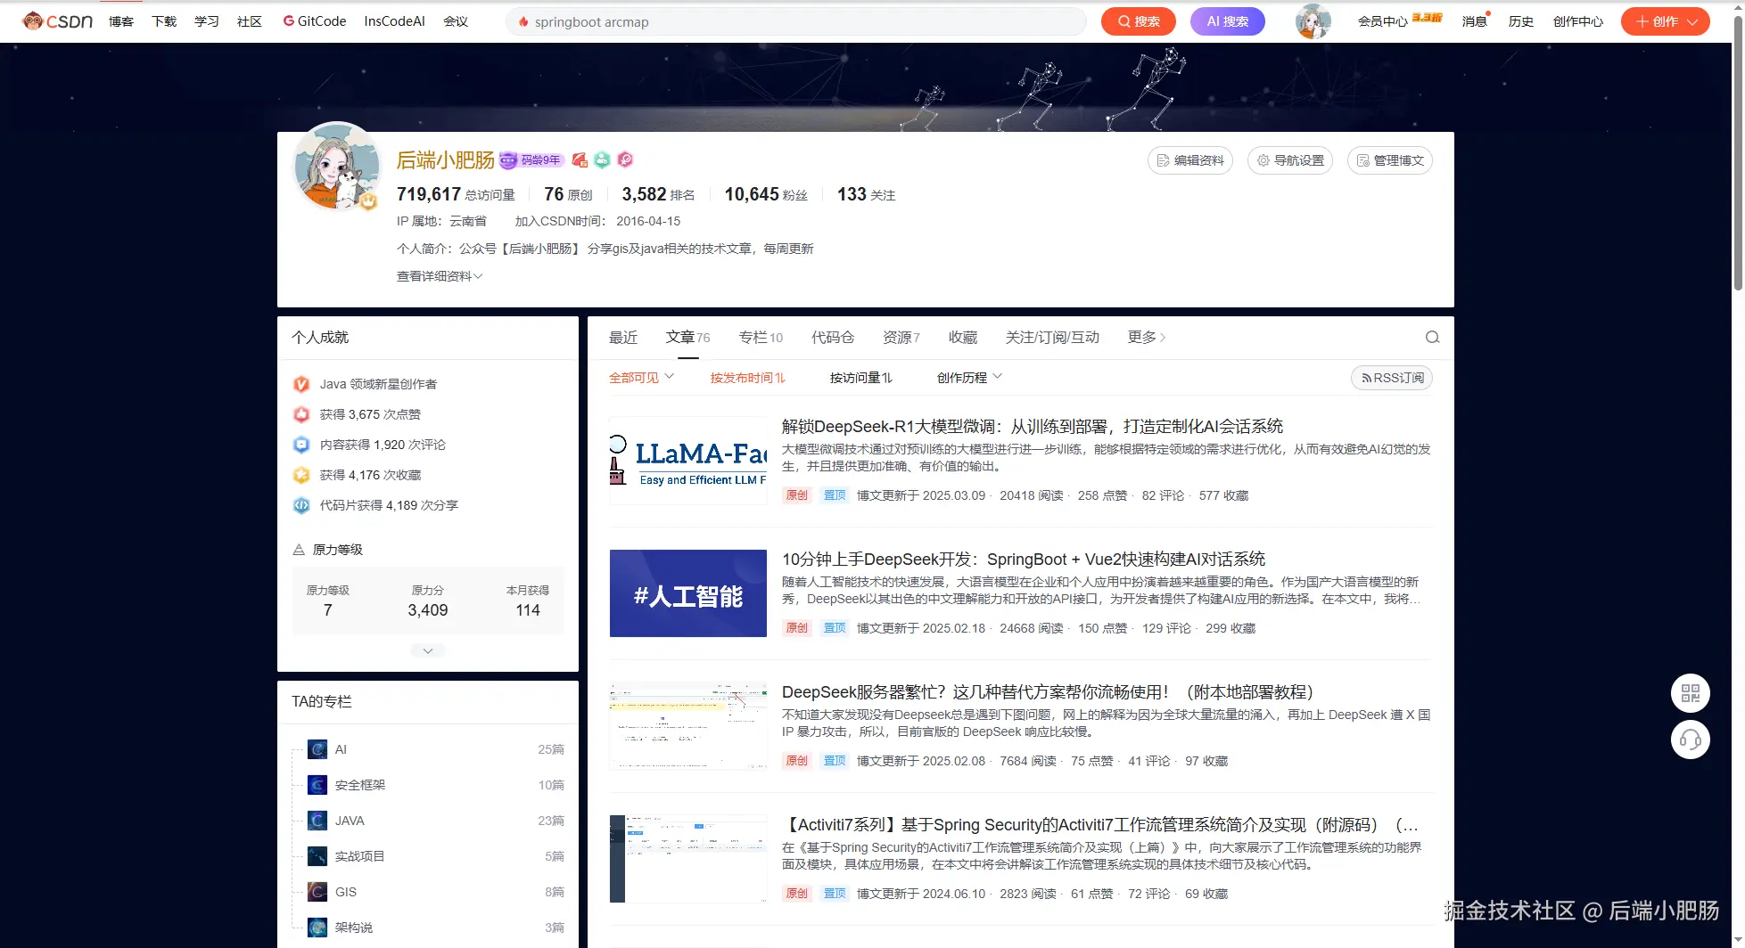Viewport: 1745px width, 948px height.
Task: Switch to the 资源 tab
Action: click(x=901, y=337)
